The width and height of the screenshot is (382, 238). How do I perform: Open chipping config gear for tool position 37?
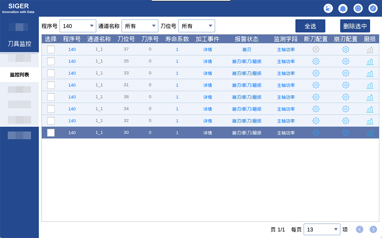(x=345, y=49)
